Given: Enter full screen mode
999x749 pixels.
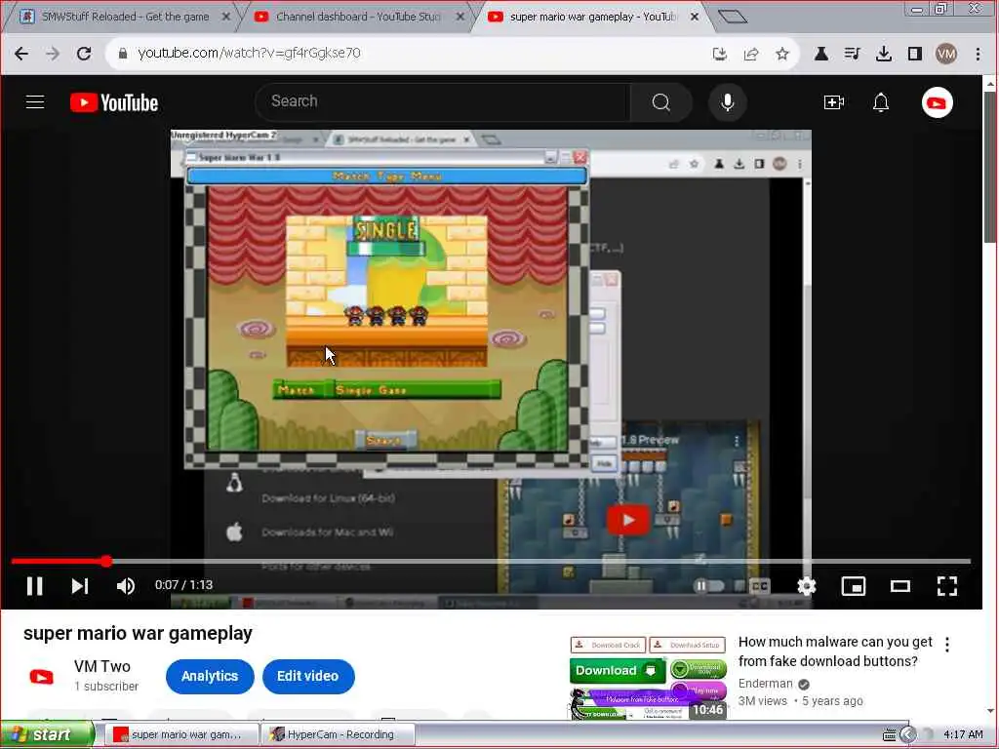Looking at the screenshot, I should point(946,585).
